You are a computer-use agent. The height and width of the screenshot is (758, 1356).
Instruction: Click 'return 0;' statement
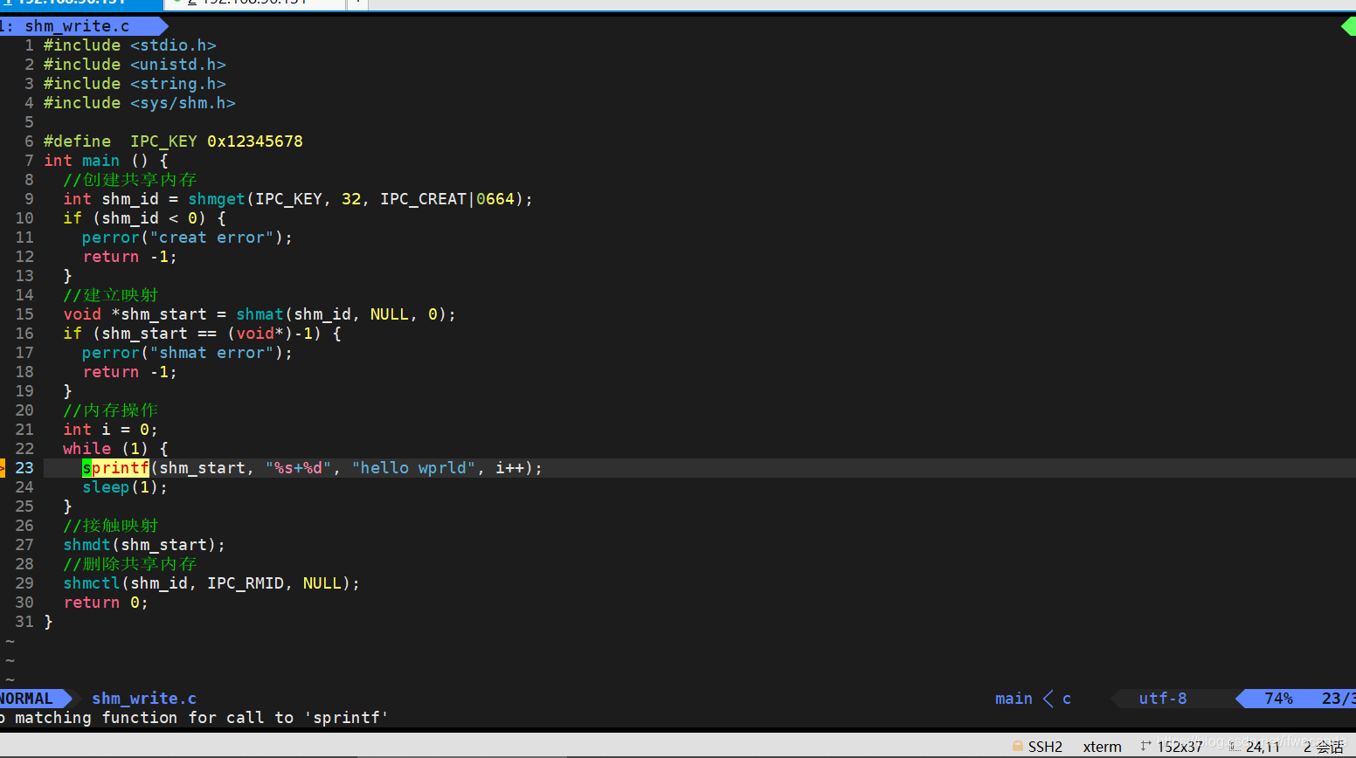tap(106, 603)
